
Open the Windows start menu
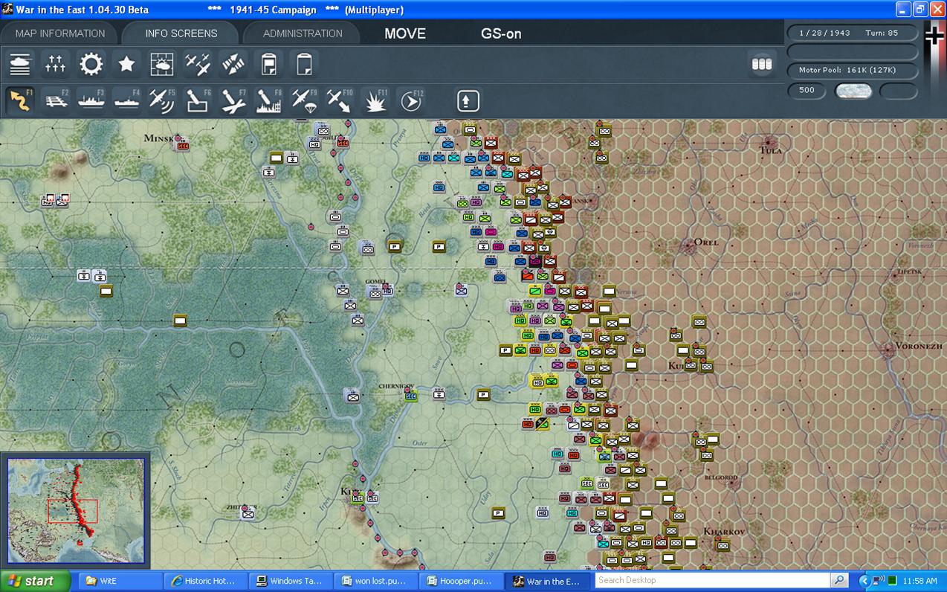[x=35, y=581]
